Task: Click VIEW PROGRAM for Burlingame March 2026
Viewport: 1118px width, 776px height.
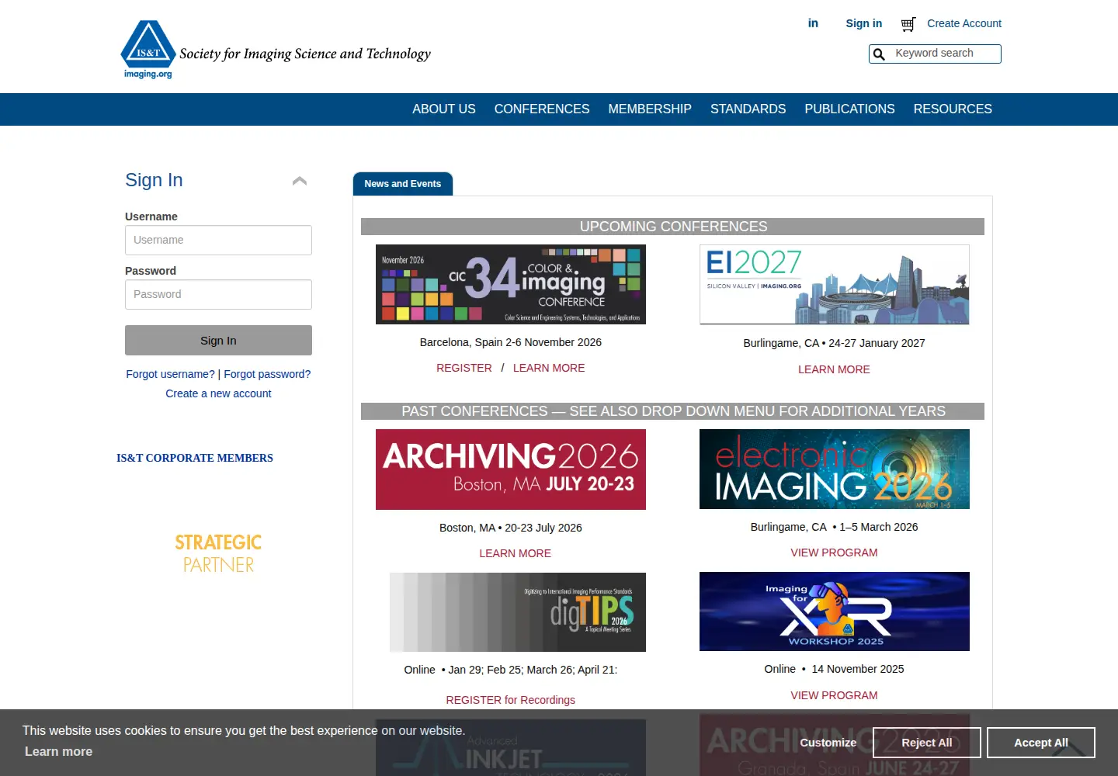Action: [x=834, y=553]
